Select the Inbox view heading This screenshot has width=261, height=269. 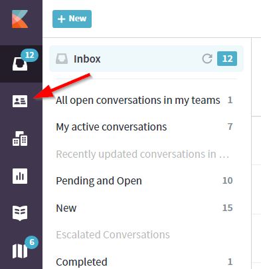click(x=87, y=59)
